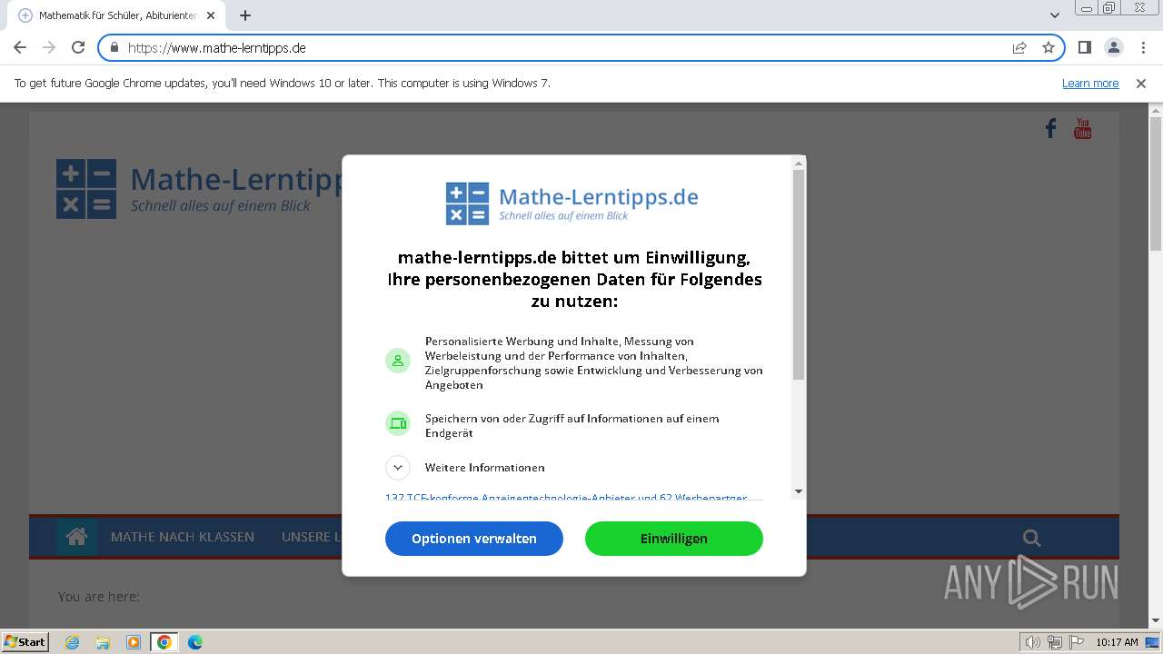Click the personalised ads person icon
Viewport: 1163px width, 654px height.
point(397,361)
